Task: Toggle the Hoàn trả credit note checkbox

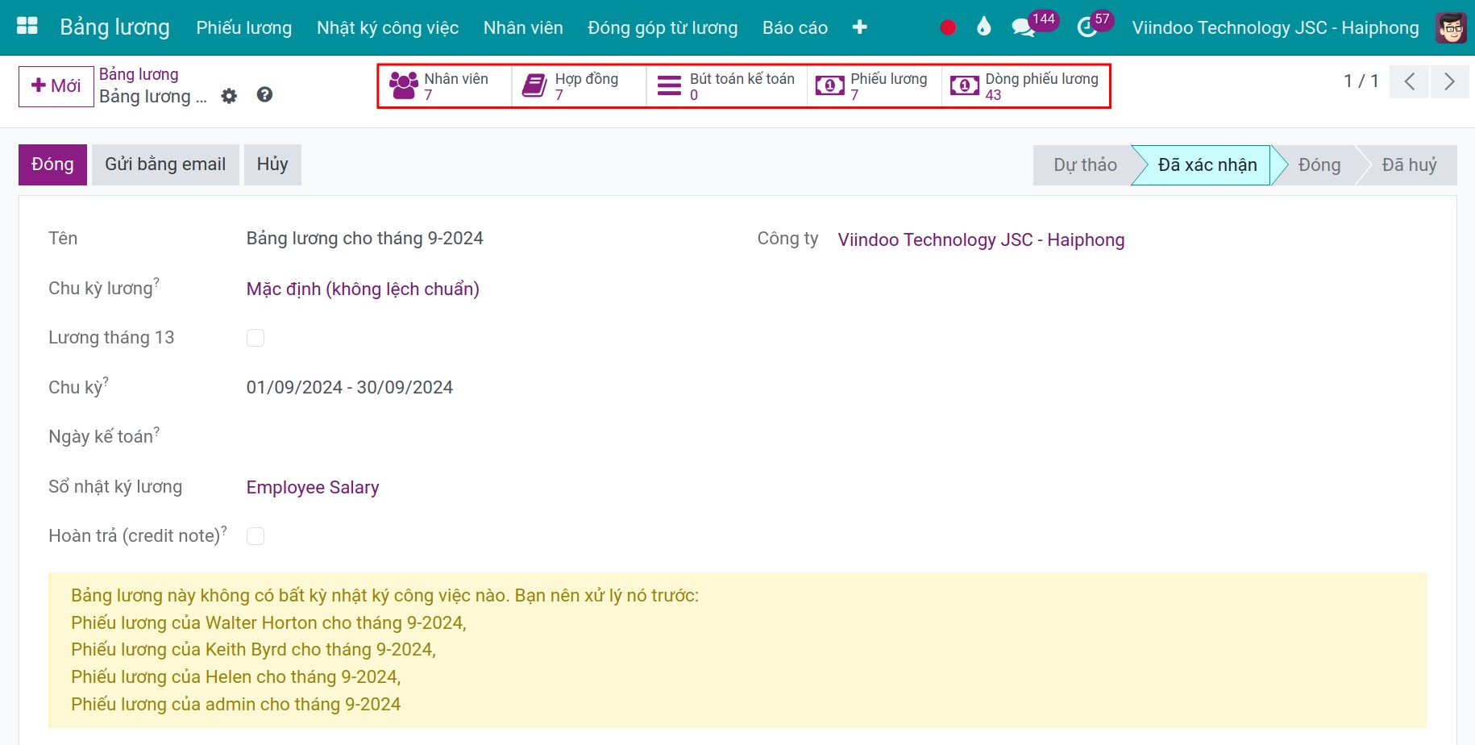Action: (x=256, y=536)
